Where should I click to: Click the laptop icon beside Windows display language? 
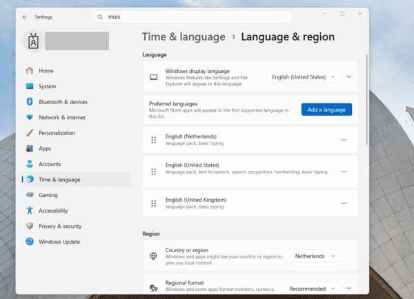tap(154, 77)
